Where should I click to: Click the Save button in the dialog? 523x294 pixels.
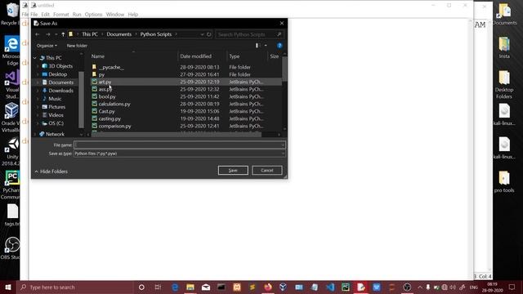[233, 171]
